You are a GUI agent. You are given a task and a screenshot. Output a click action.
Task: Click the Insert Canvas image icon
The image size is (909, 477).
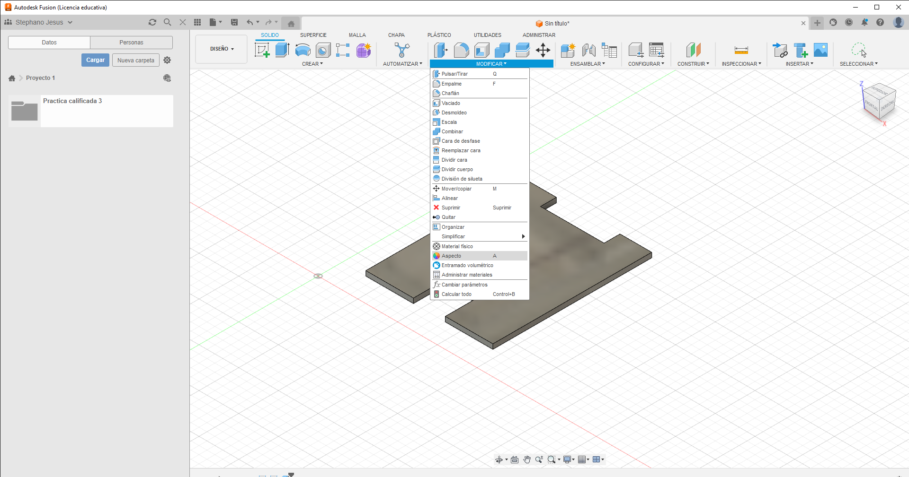820,50
